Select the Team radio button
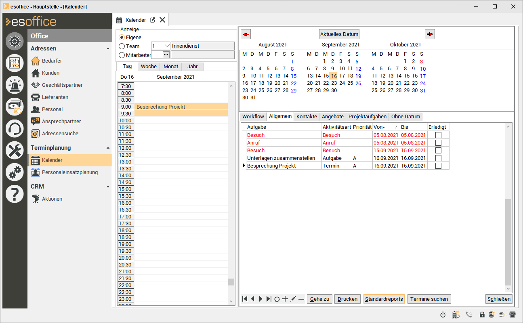The width and height of the screenshot is (523, 323). coord(122,46)
